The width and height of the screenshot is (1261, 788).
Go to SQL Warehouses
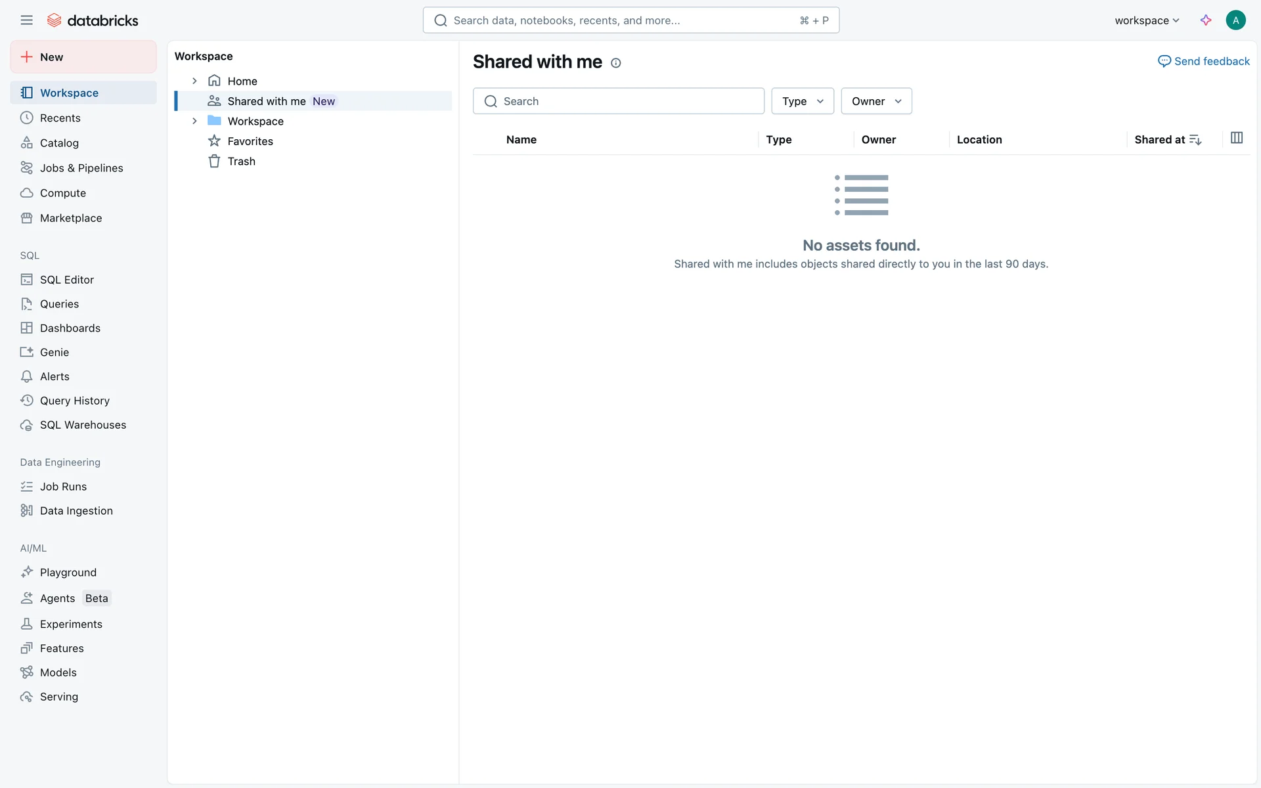point(83,426)
